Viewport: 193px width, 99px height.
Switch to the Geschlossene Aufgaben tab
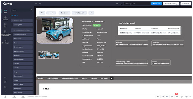(70, 78)
